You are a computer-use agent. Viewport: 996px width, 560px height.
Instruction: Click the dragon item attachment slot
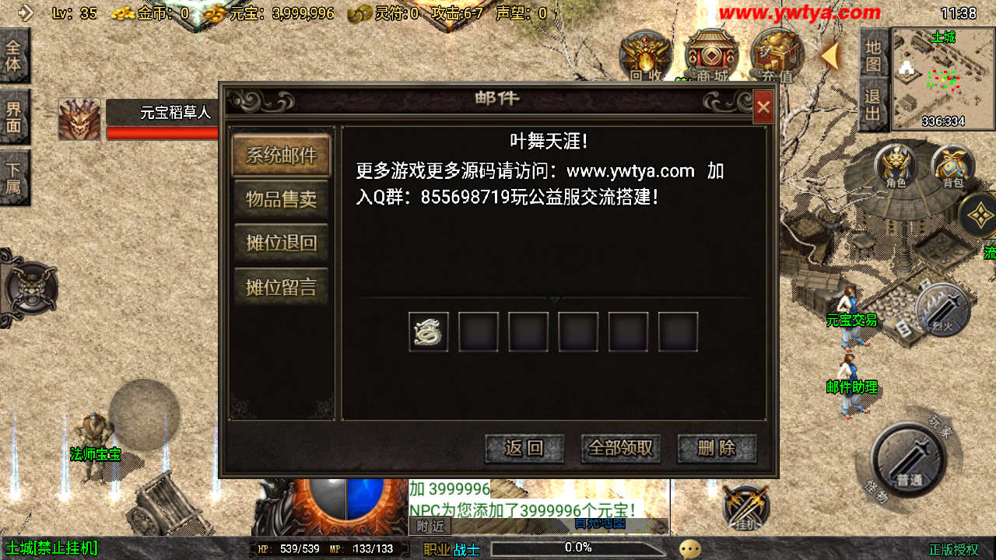[429, 332]
